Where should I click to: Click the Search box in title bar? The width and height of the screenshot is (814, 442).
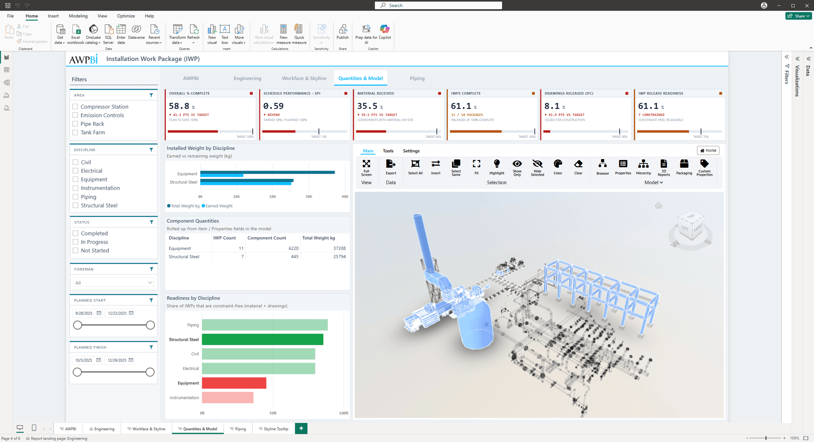coord(438,6)
